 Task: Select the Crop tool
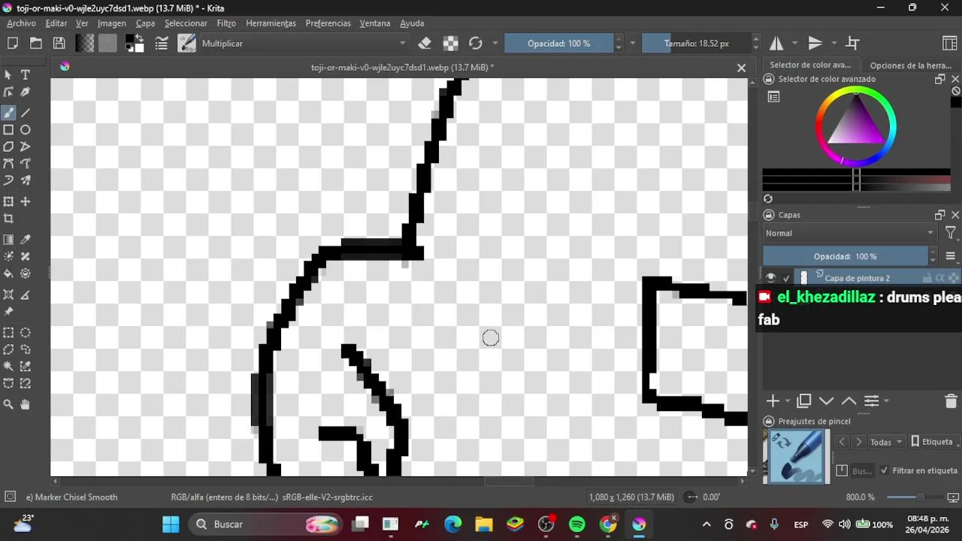8,219
